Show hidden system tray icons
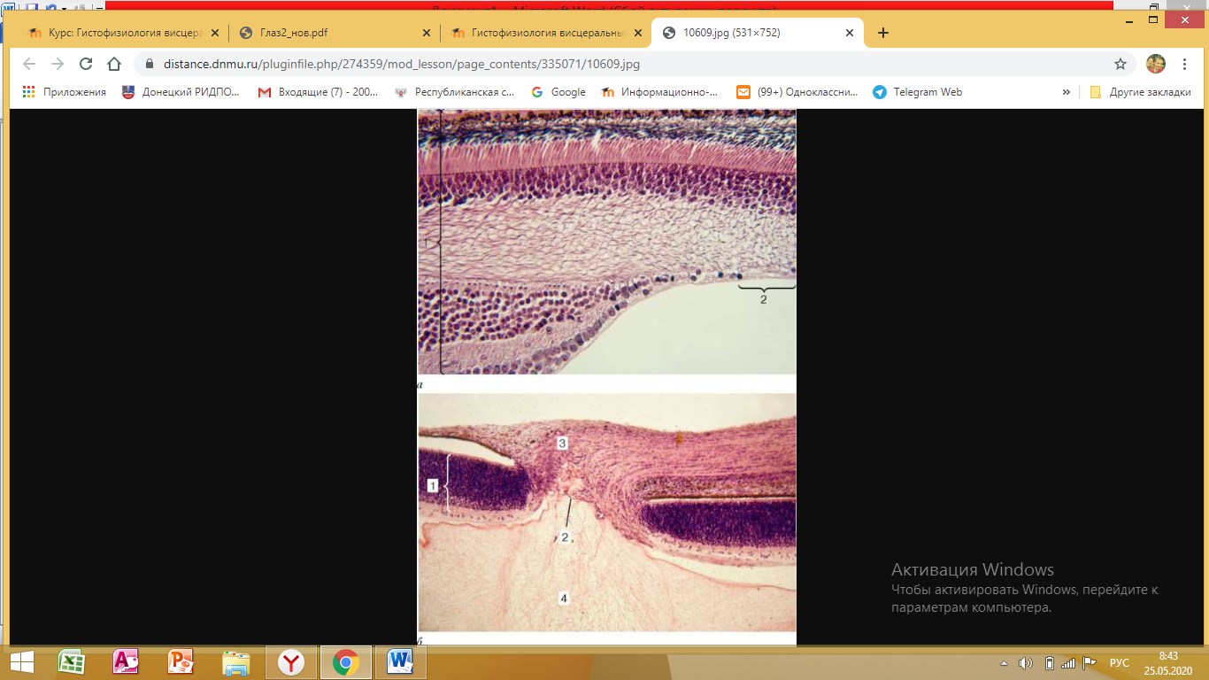The width and height of the screenshot is (1209, 680). 1005,663
